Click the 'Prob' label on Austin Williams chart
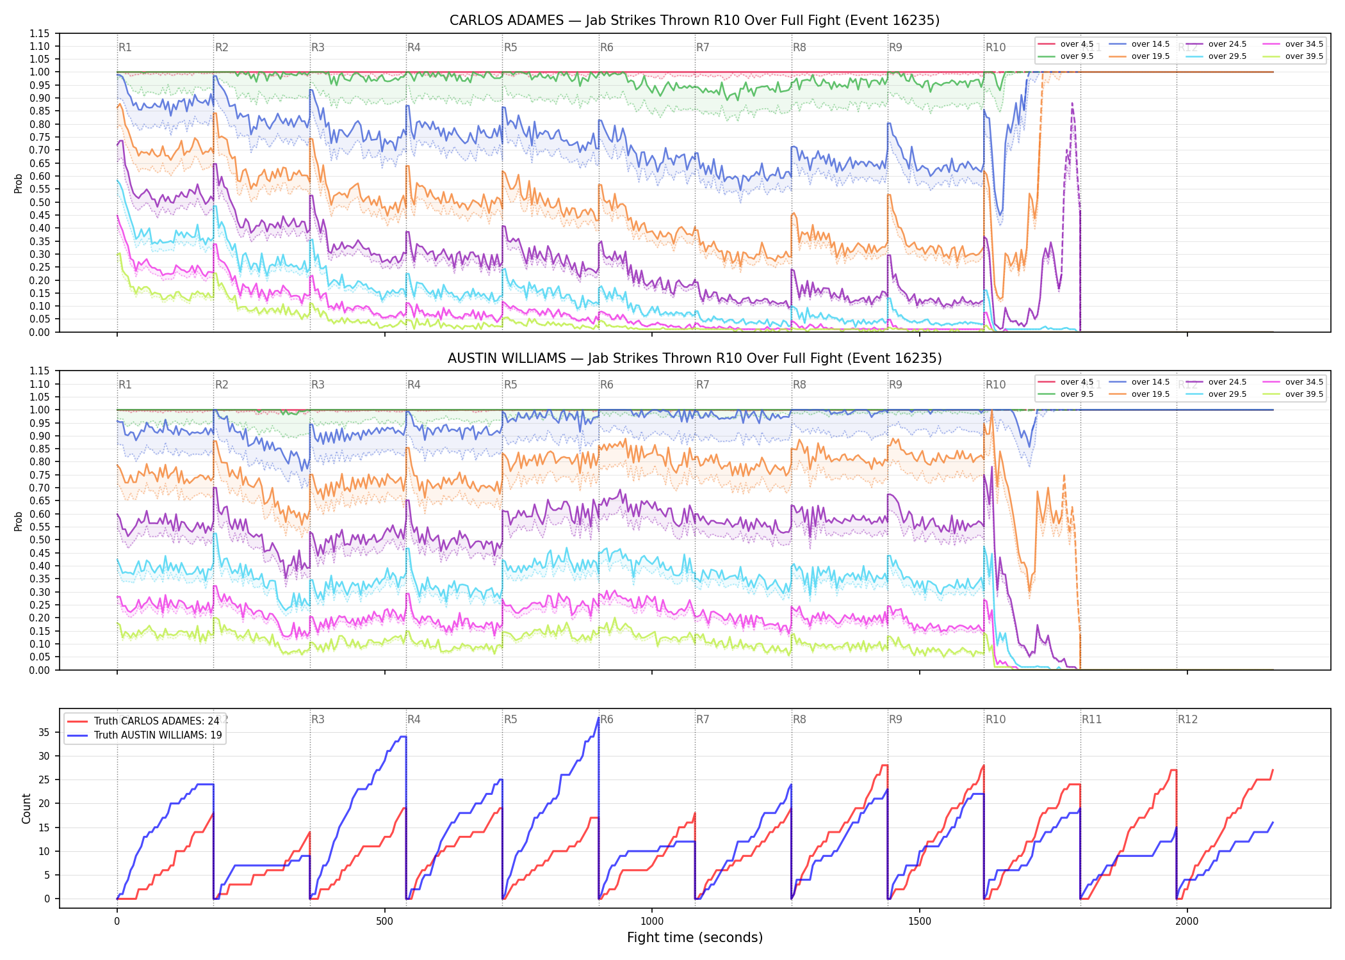 pos(19,521)
